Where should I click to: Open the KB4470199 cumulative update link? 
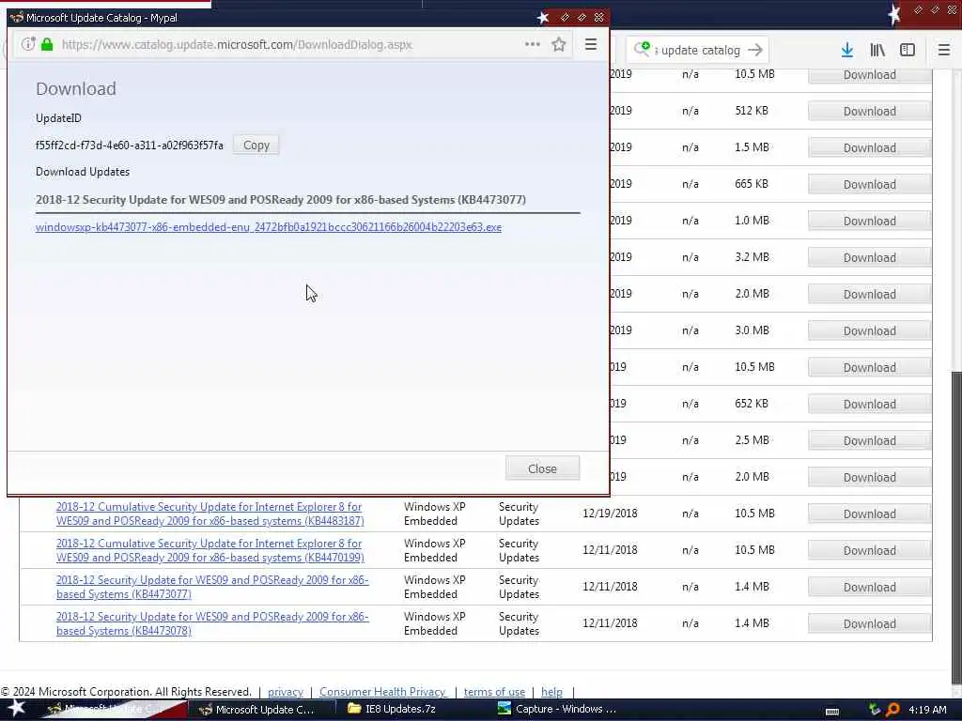[x=209, y=550]
